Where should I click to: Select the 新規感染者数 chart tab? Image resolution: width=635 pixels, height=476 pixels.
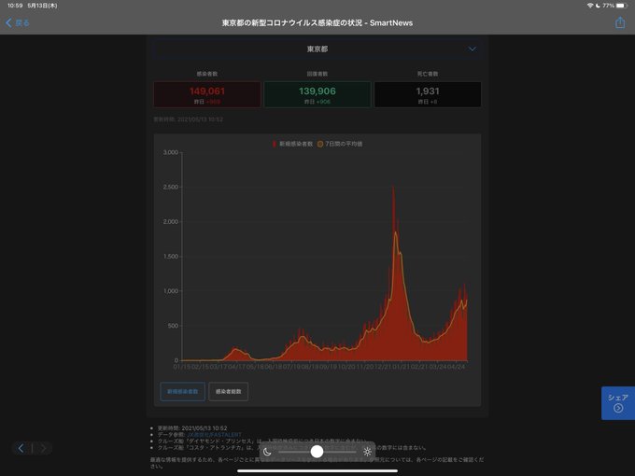[x=183, y=391]
